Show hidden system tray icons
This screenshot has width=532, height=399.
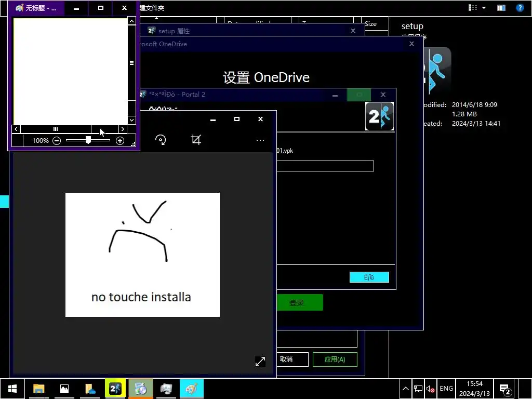[405, 389]
